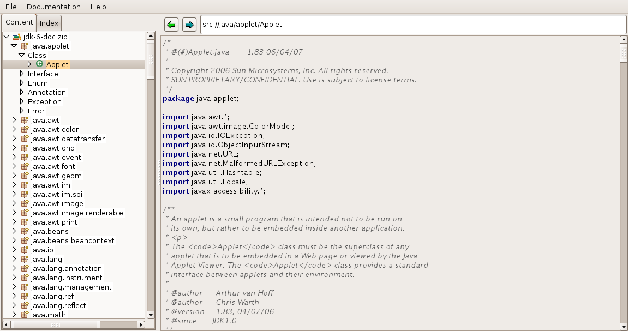This screenshot has height=331, width=628.
Task: Click the java.awt.im package icon
Action: coord(25,185)
